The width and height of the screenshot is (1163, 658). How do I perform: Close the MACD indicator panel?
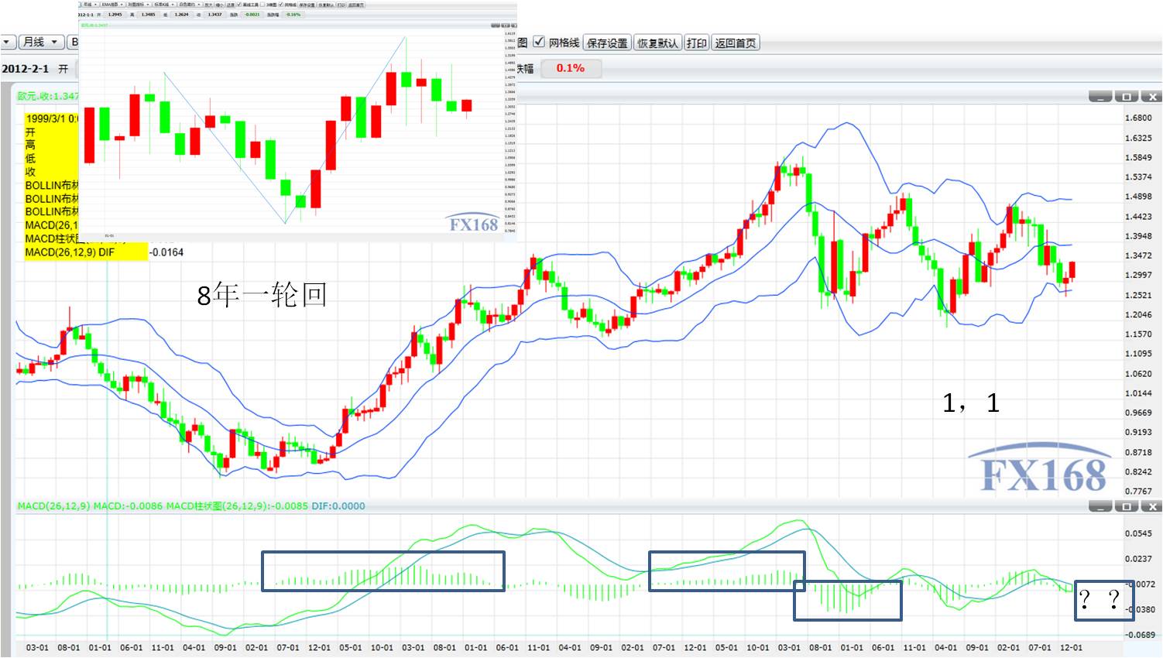pos(1151,506)
